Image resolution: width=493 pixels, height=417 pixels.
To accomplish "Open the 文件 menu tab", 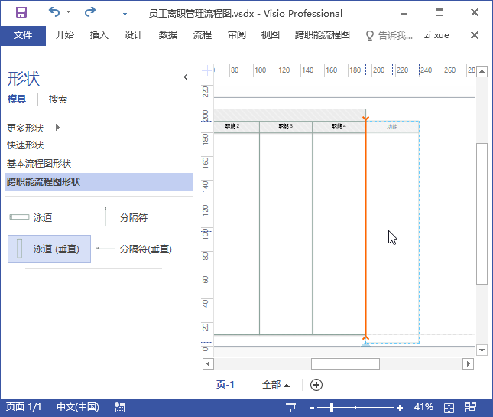I will coord(23,35).
